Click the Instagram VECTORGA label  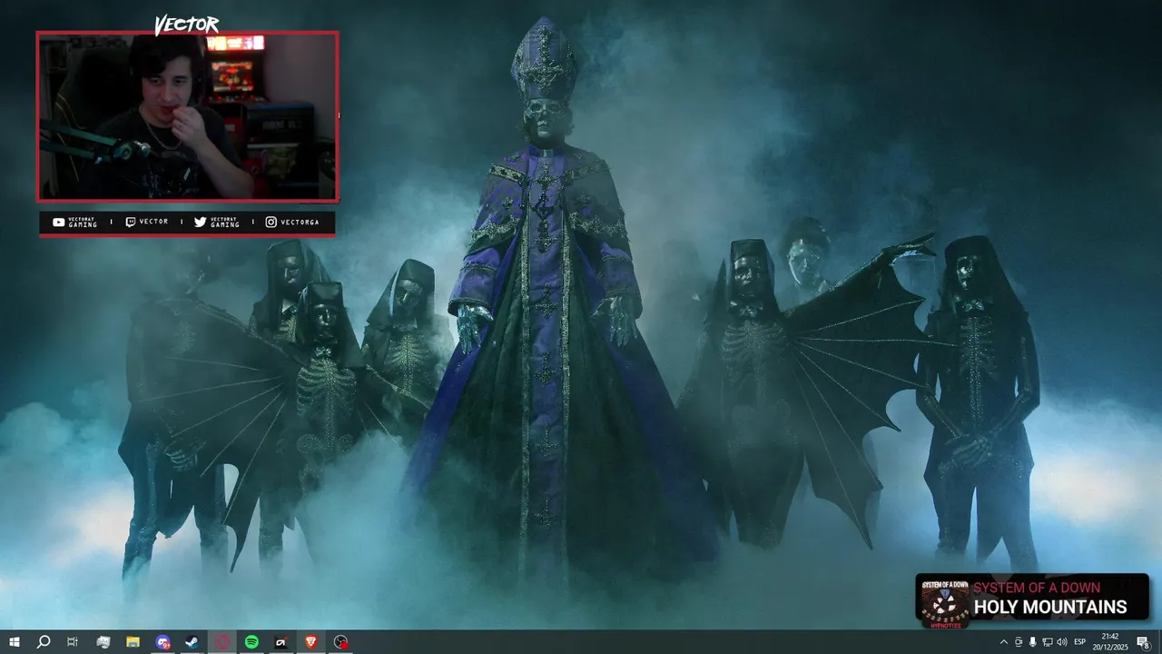[x=294, y=222]
